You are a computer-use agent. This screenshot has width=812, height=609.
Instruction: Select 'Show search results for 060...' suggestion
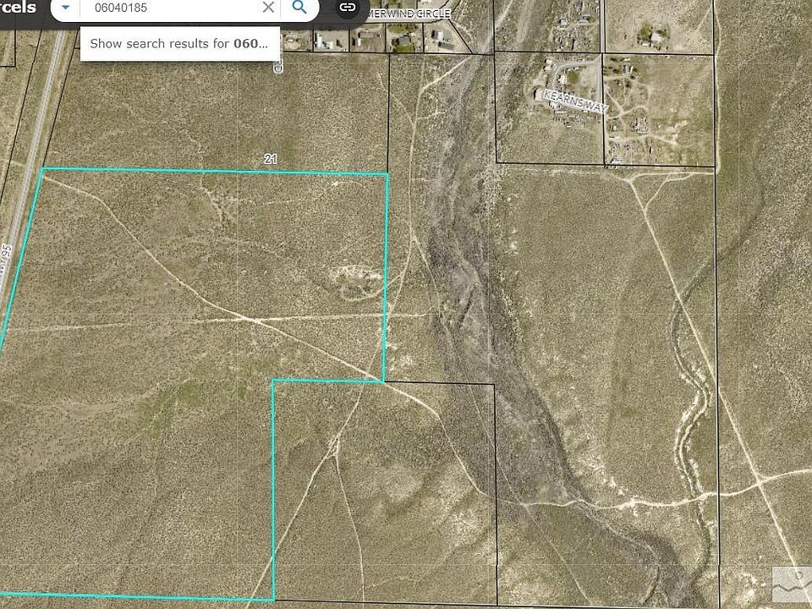[179, 43]
